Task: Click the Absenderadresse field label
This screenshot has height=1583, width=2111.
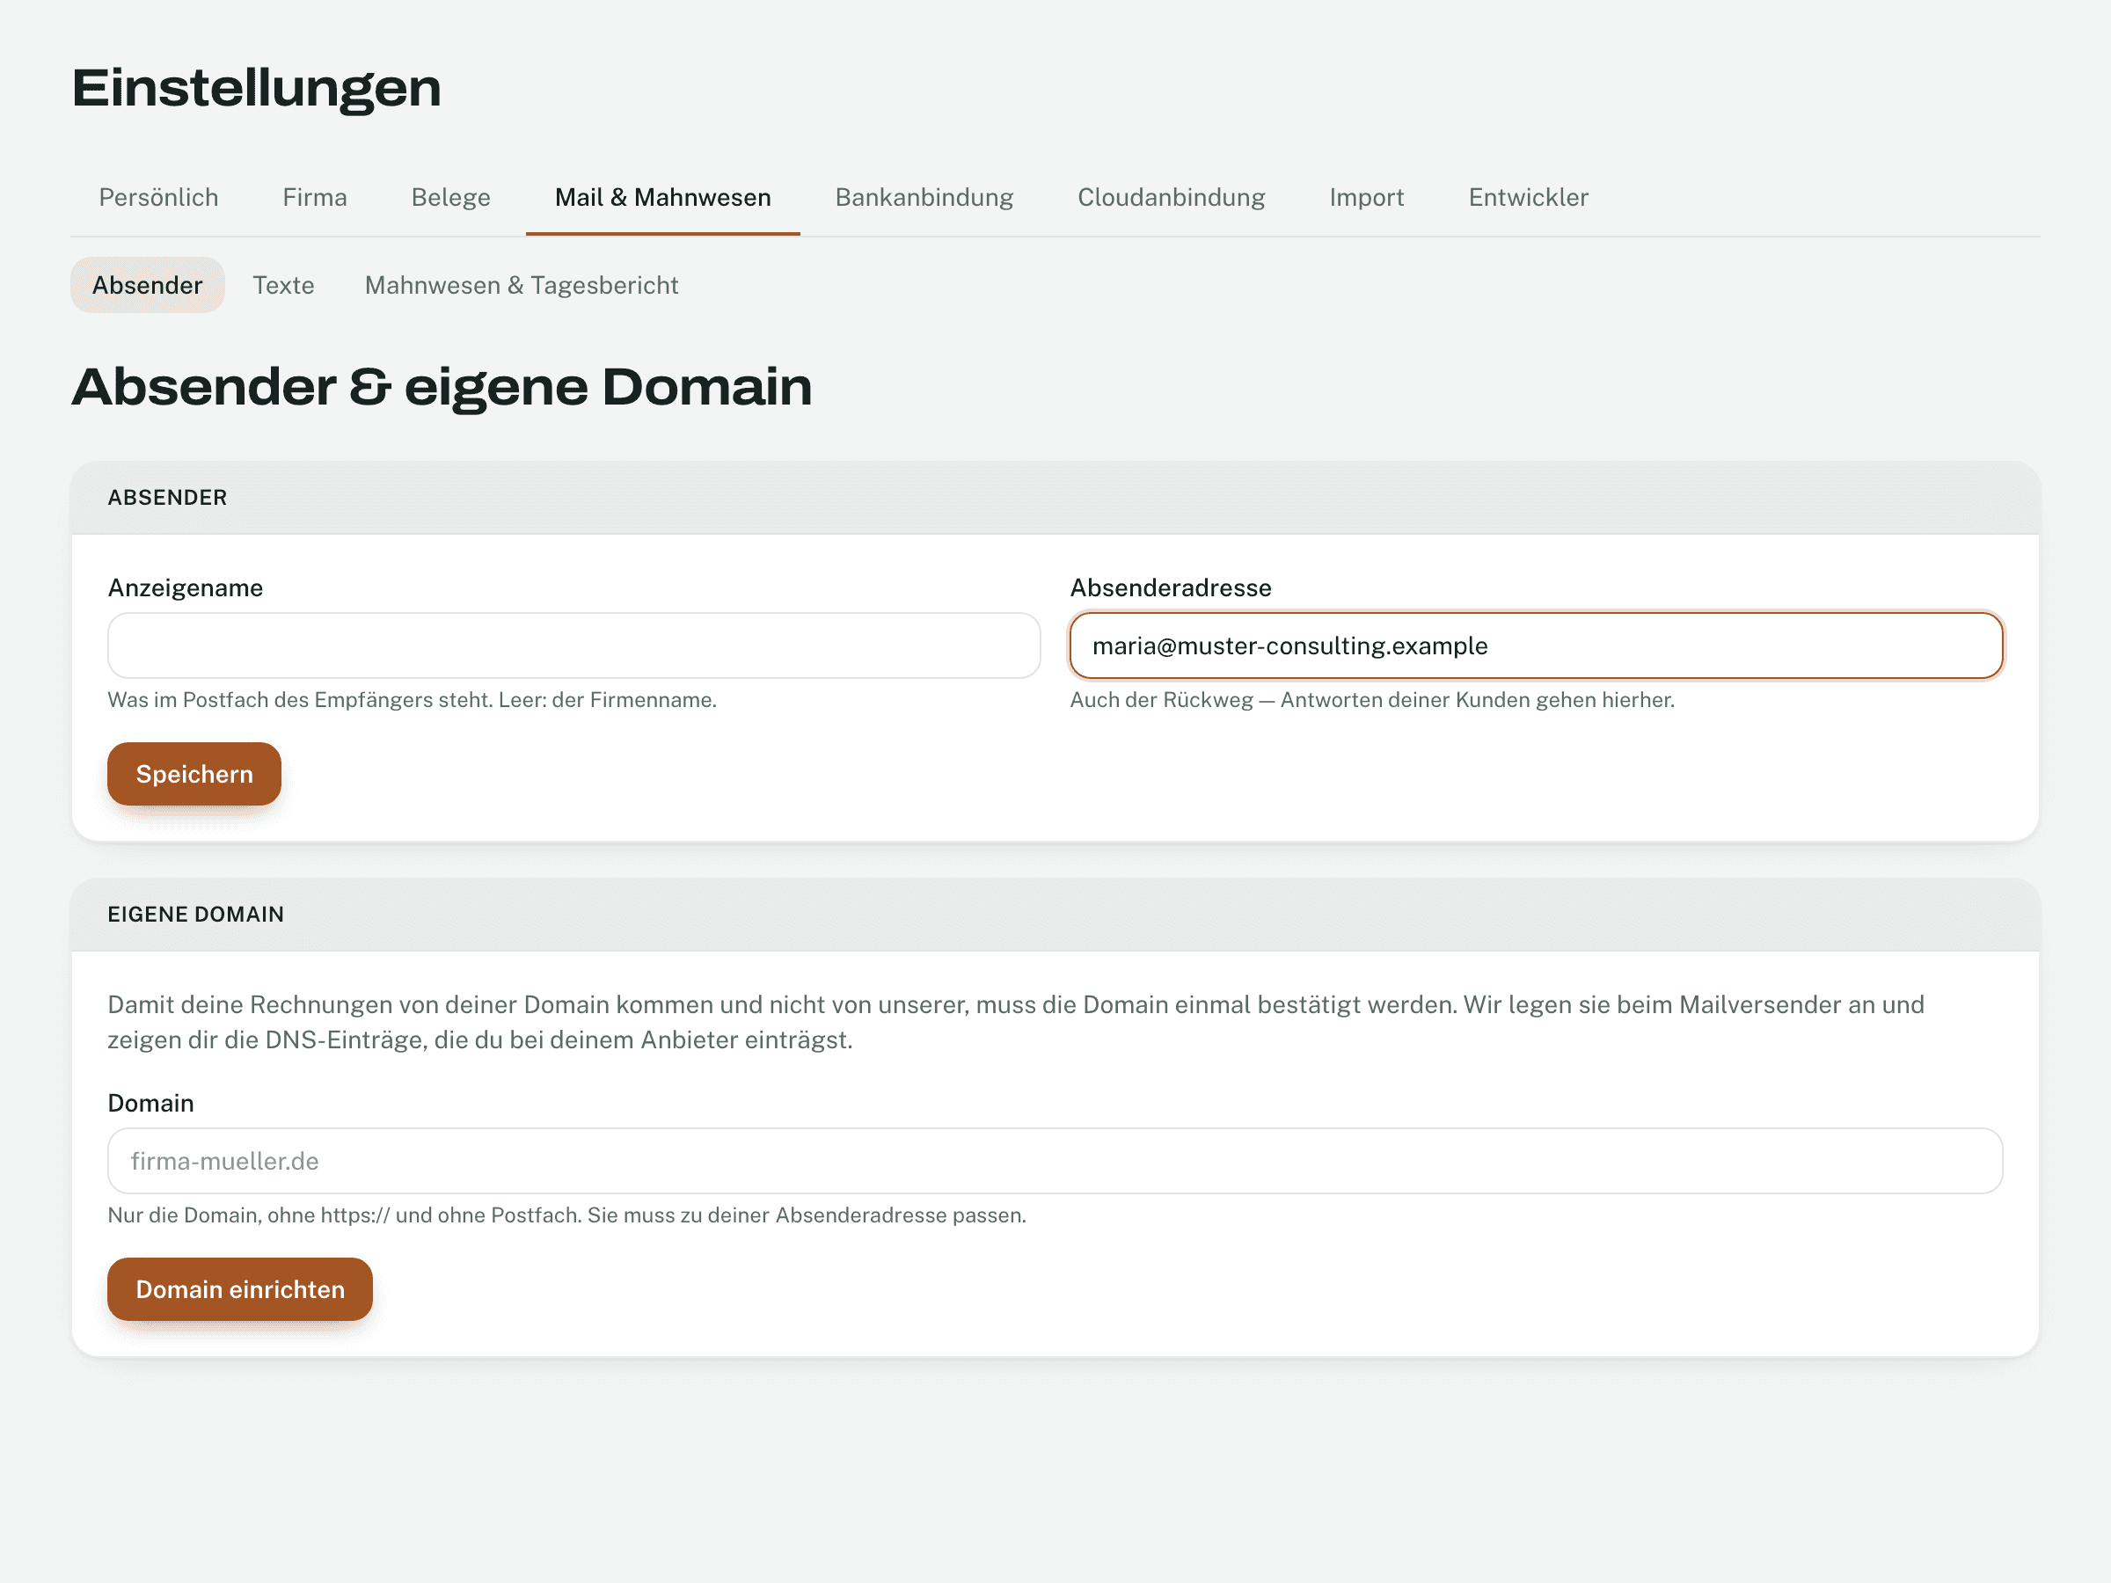Action: click(1170, 587)
